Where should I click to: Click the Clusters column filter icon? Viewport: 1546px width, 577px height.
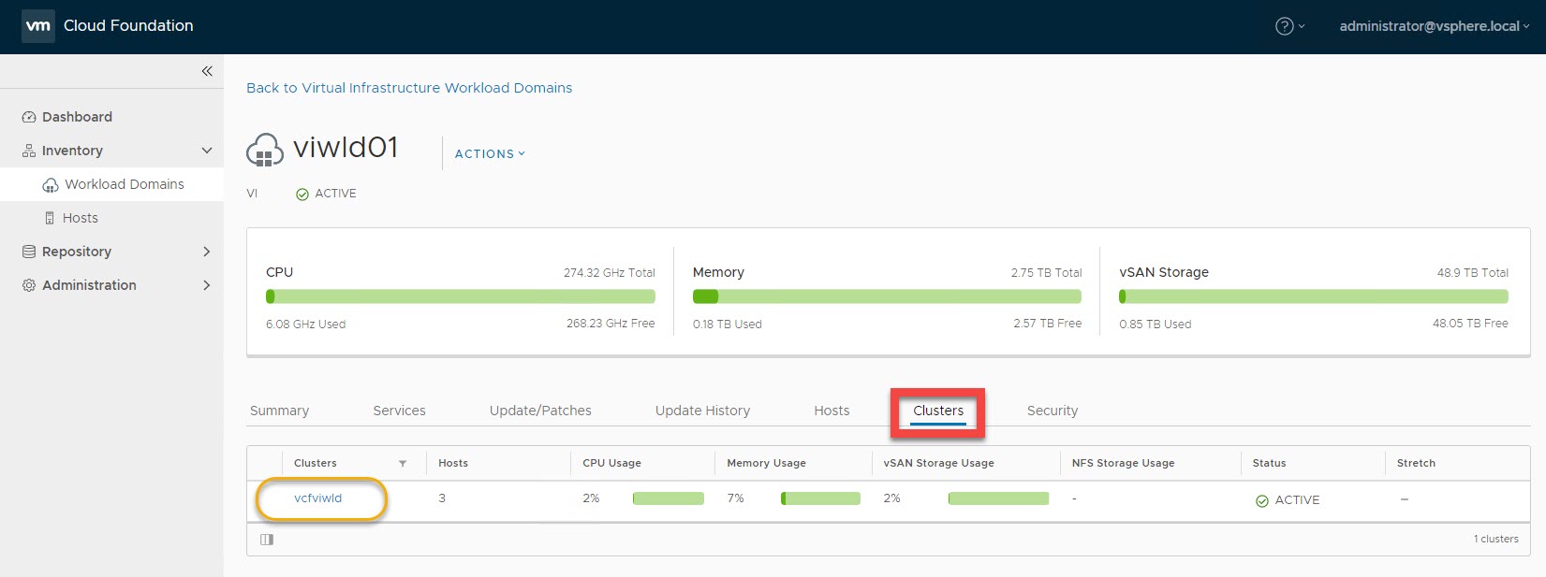403,463
